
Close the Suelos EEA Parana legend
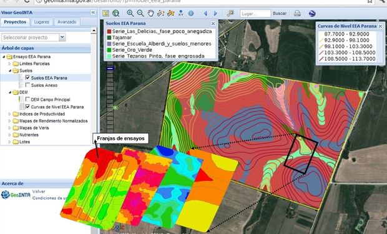click(x=213, y=24)
